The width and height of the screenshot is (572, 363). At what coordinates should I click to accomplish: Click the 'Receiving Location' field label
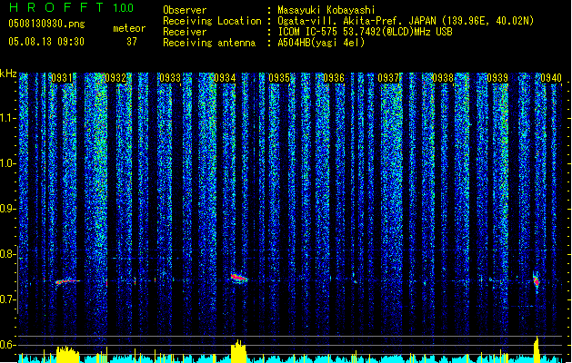coord(212,21)
